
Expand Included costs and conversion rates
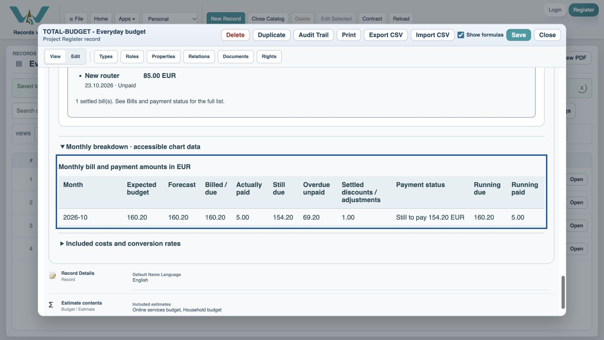pos(120,244)
